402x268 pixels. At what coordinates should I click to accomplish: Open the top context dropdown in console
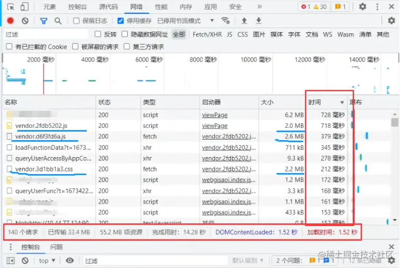click(47, 261)
